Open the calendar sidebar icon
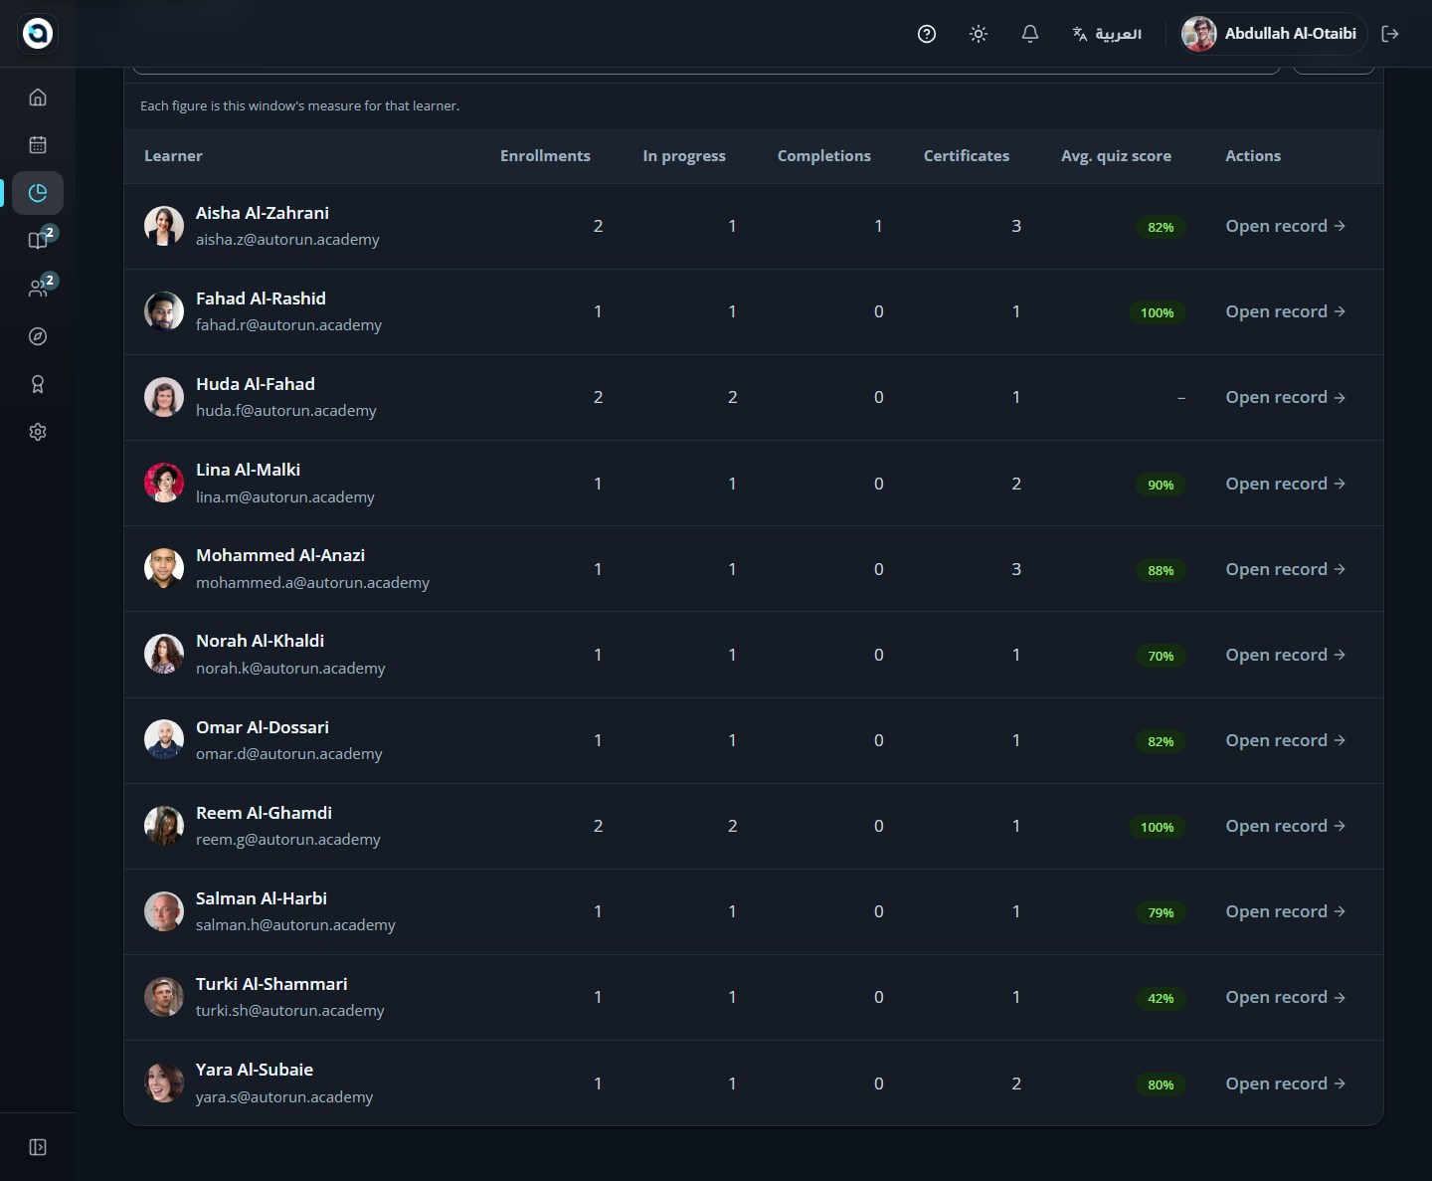 (x=38, y=145)
